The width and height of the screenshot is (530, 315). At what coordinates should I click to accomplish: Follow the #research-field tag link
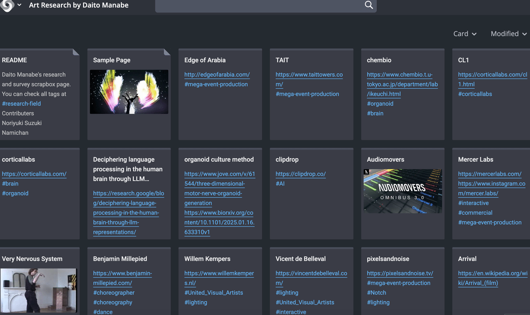21,104
